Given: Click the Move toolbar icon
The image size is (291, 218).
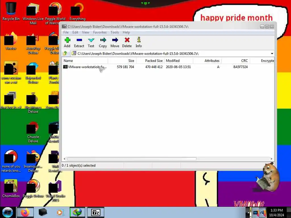Looking at the screenshot, I should click(115, 40).
